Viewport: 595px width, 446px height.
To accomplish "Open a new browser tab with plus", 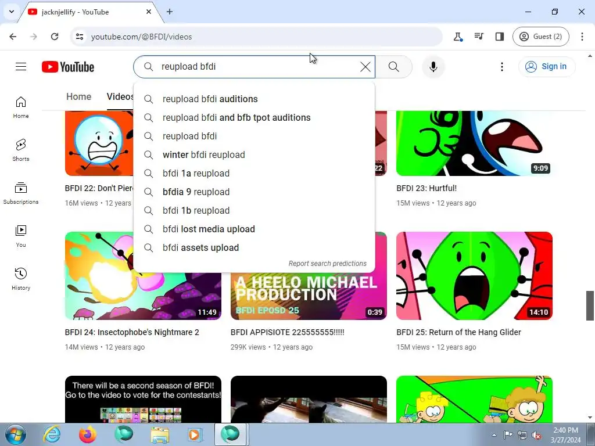I will click(170, 12).
